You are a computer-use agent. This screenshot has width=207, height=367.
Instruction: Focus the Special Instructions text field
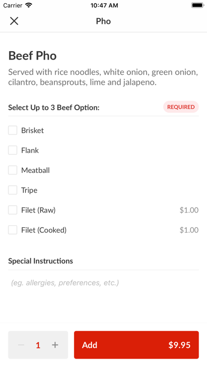103,283
